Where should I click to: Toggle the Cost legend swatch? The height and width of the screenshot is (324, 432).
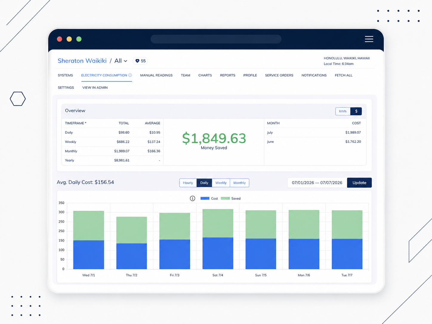(205, 198)
